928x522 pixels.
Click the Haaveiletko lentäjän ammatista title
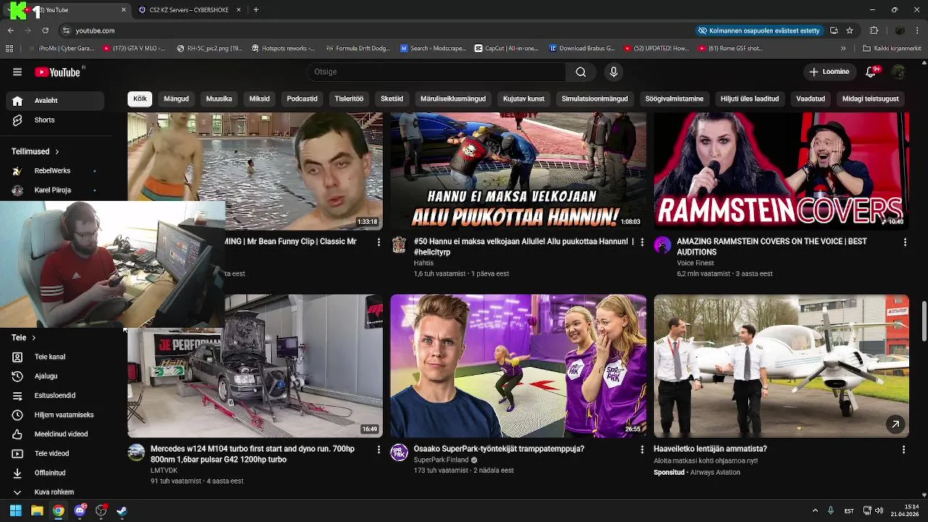click(710, 449)
